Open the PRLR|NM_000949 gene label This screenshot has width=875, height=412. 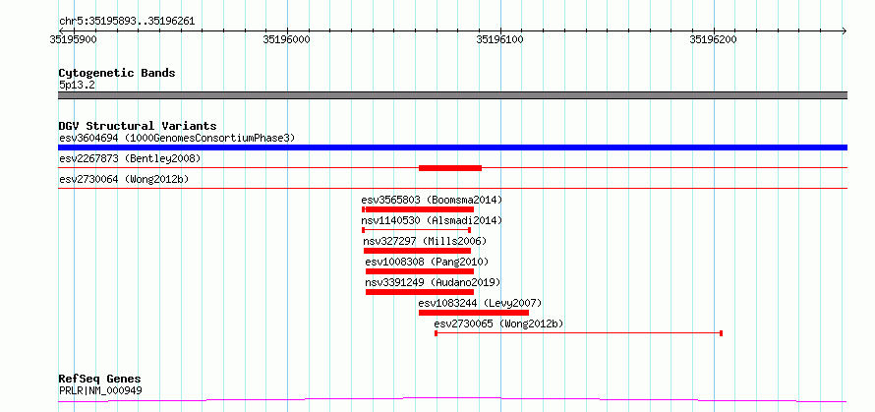[x=100, y=390]
